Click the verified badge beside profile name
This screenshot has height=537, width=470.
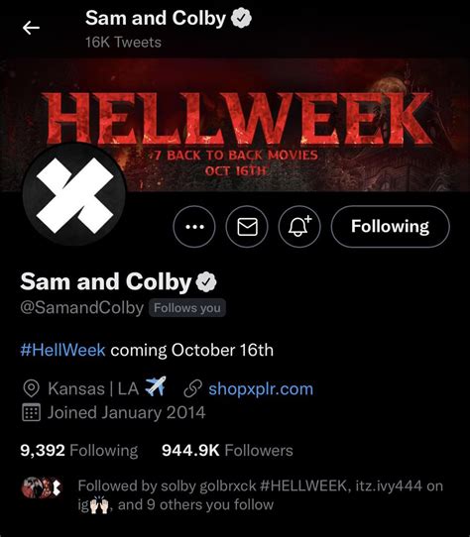point(206,282)
